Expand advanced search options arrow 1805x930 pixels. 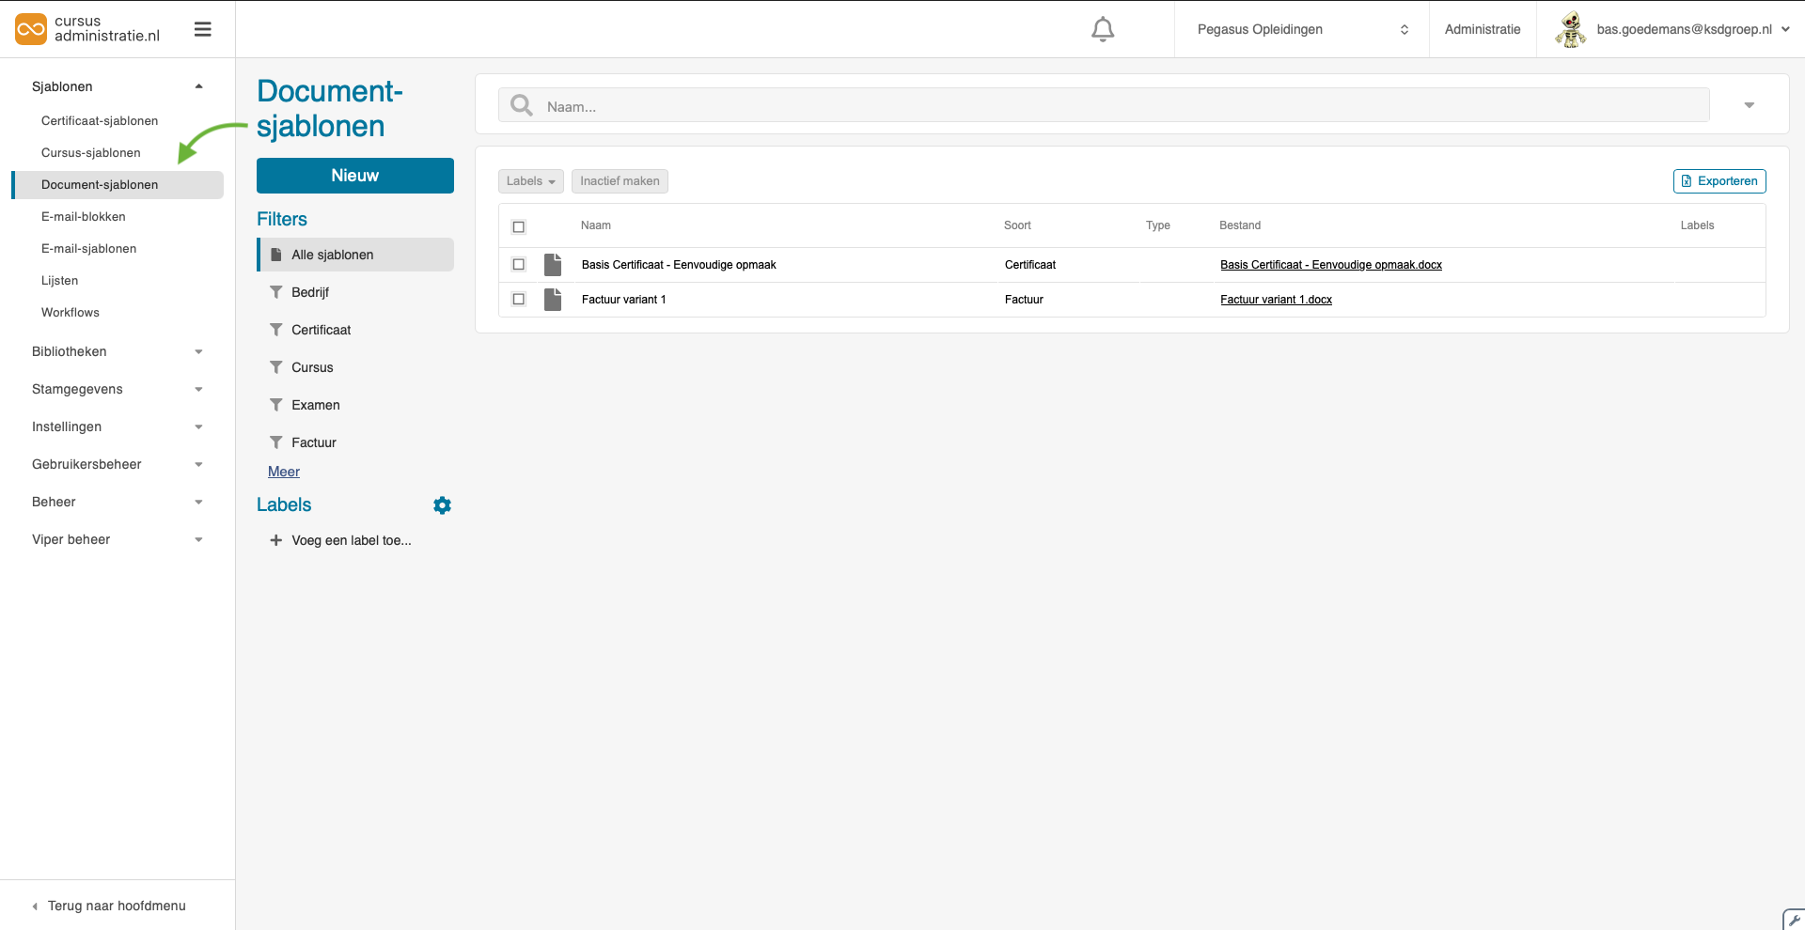tap(1749, 105)
